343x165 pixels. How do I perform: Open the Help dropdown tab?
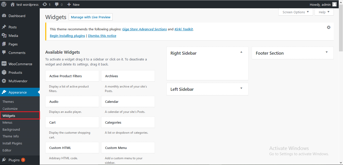pyautogui.click(x=324, y=12)
